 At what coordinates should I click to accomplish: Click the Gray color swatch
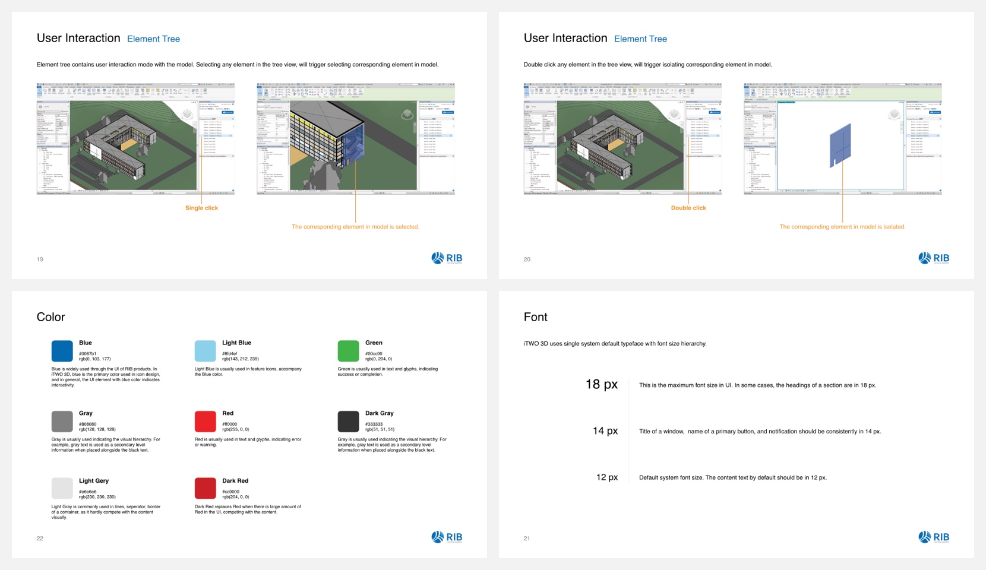point(62,422)
